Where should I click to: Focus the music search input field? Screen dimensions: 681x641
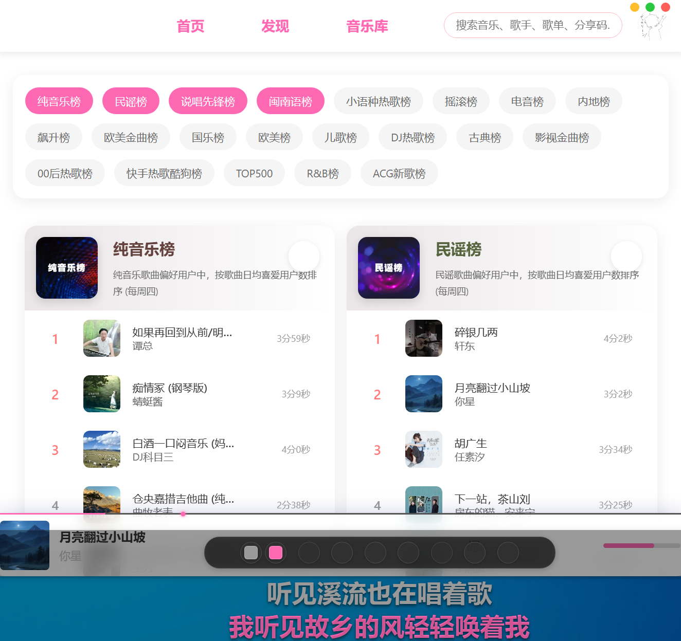point(532,25)
